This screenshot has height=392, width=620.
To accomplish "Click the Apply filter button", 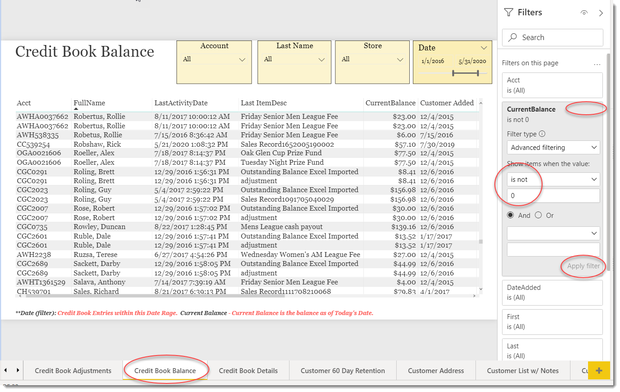I will coord(584,266).
